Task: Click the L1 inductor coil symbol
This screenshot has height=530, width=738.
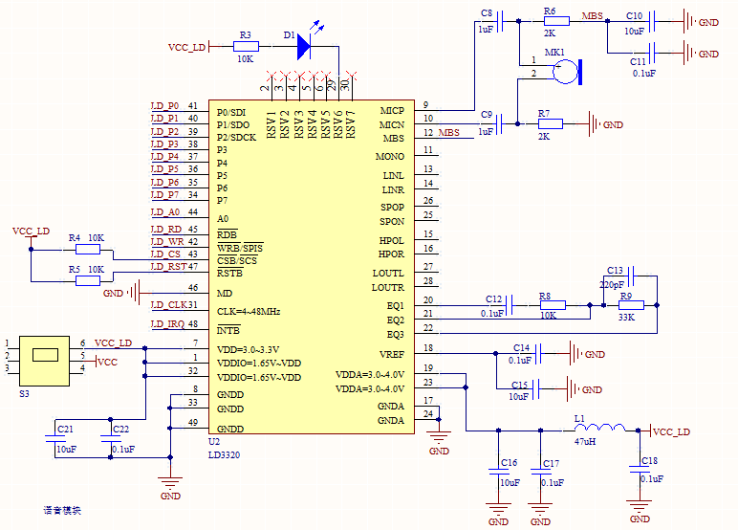Action: 599,428
